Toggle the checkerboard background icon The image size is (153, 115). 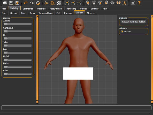pyautogui.click(x=59, y=3)
